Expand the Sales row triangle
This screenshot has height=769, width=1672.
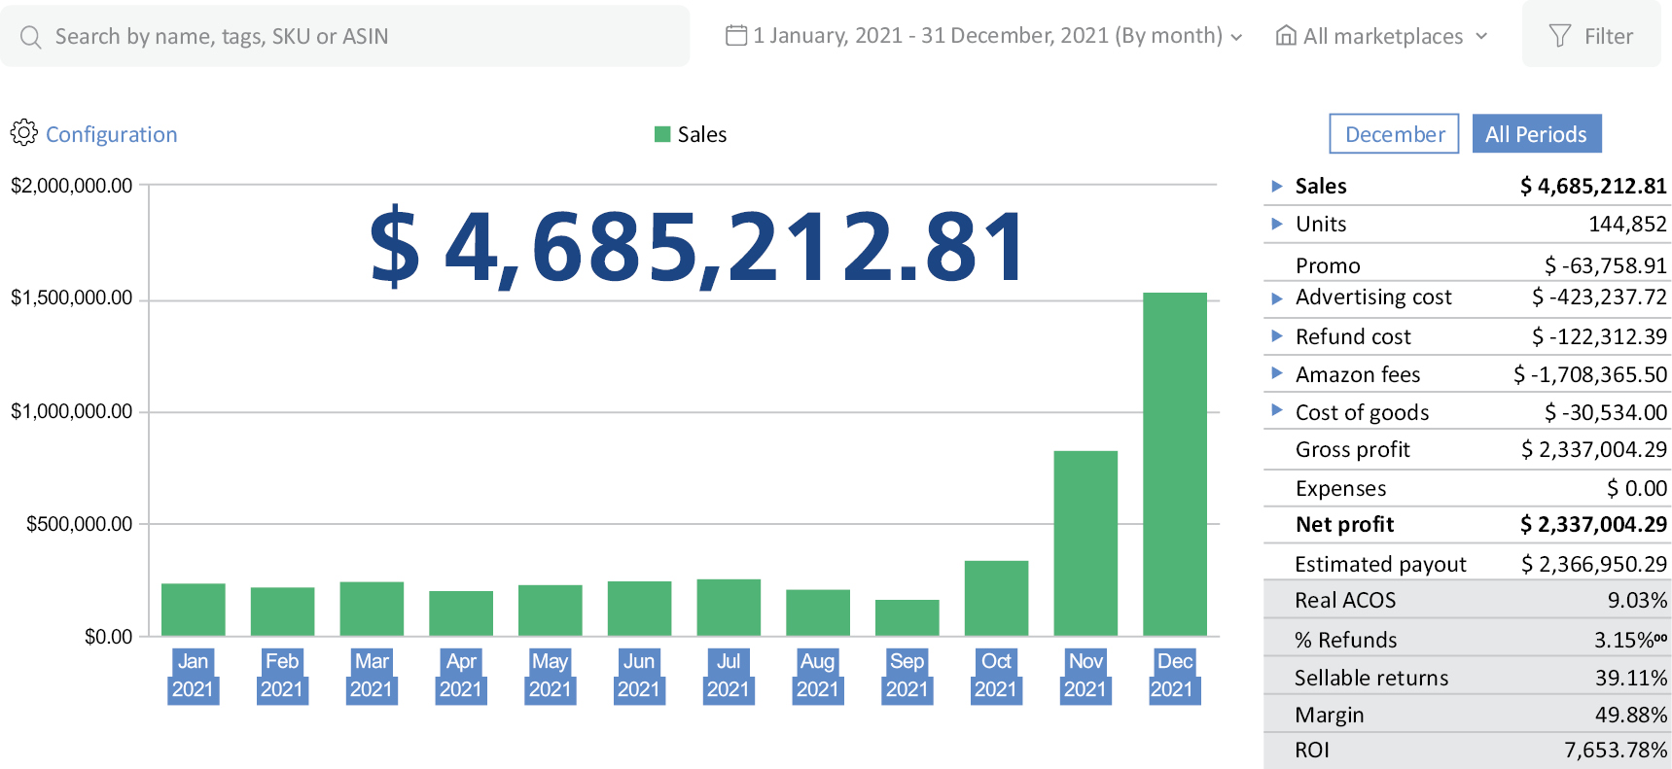[1277, 186]
